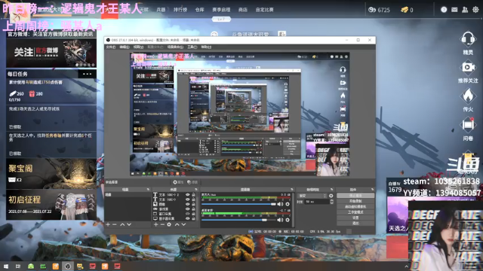
Task: Move source up with arrow icon
Action: point(177,224)
